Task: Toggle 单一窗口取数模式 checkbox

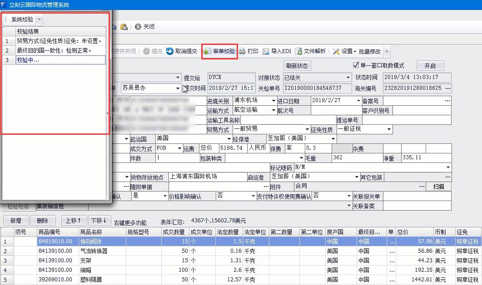Action: pos(356,65)
